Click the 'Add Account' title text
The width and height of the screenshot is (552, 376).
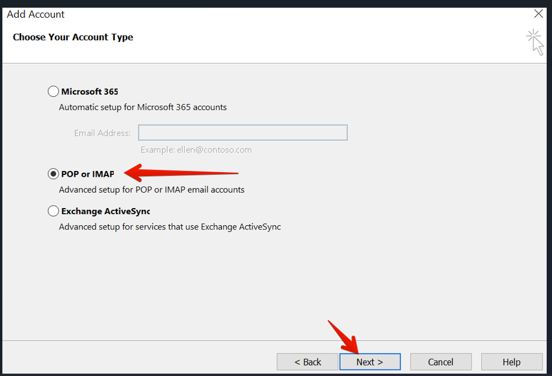pyautogui.click(x=35, y=14)
